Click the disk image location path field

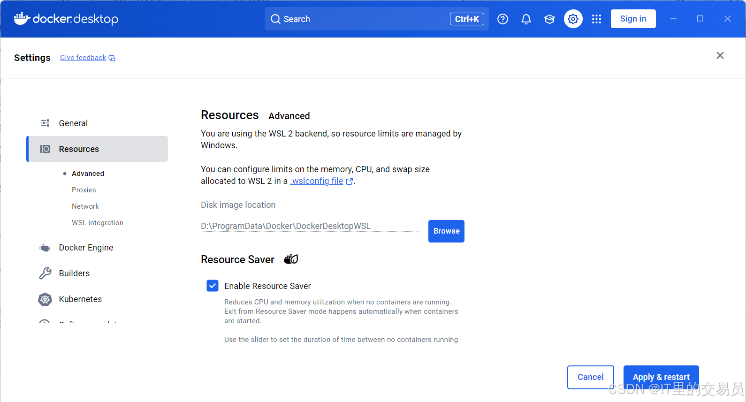tap(310, 226)
